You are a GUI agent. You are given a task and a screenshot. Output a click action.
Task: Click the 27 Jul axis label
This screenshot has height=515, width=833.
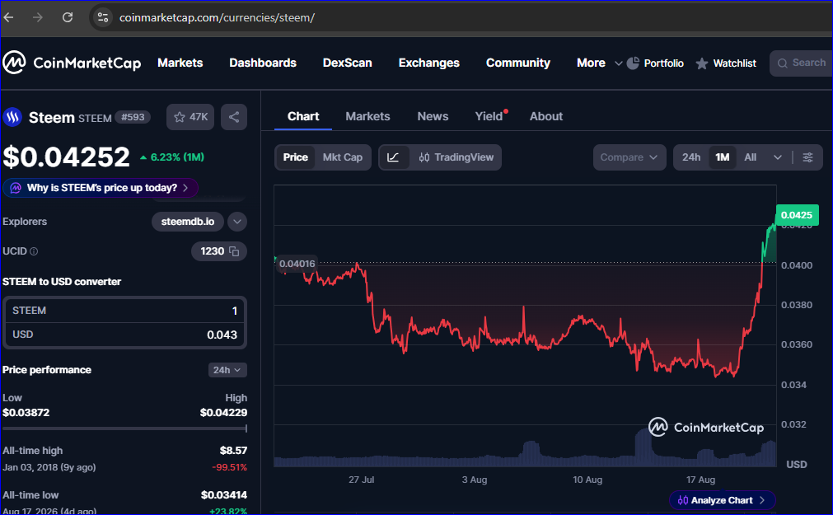click(361, 480)
